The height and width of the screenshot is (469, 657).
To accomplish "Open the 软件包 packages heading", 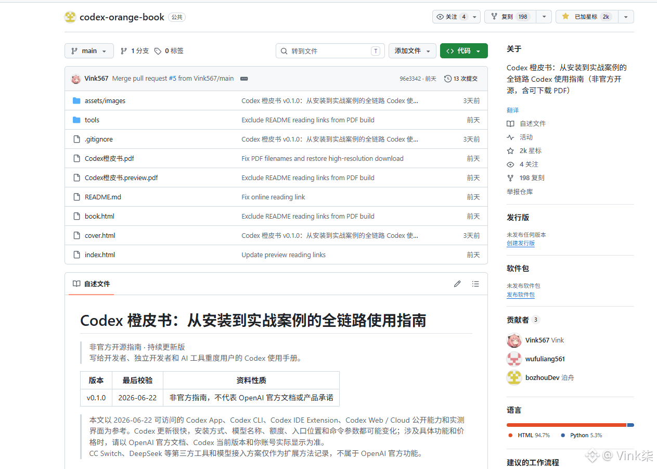I will (x=518, y=268).
